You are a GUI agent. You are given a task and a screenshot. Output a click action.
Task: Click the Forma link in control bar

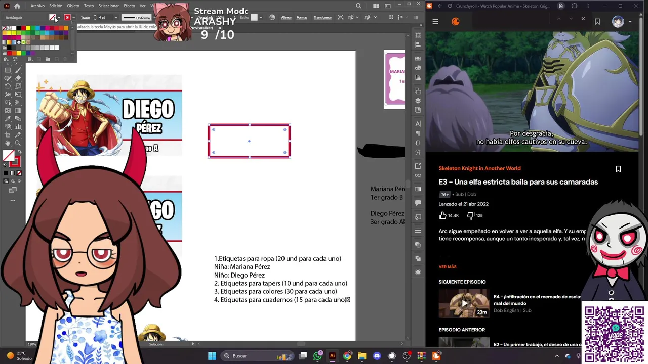click(302, 17)
